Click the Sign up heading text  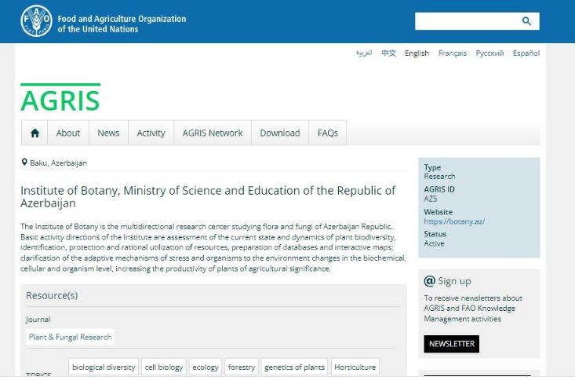454,281
